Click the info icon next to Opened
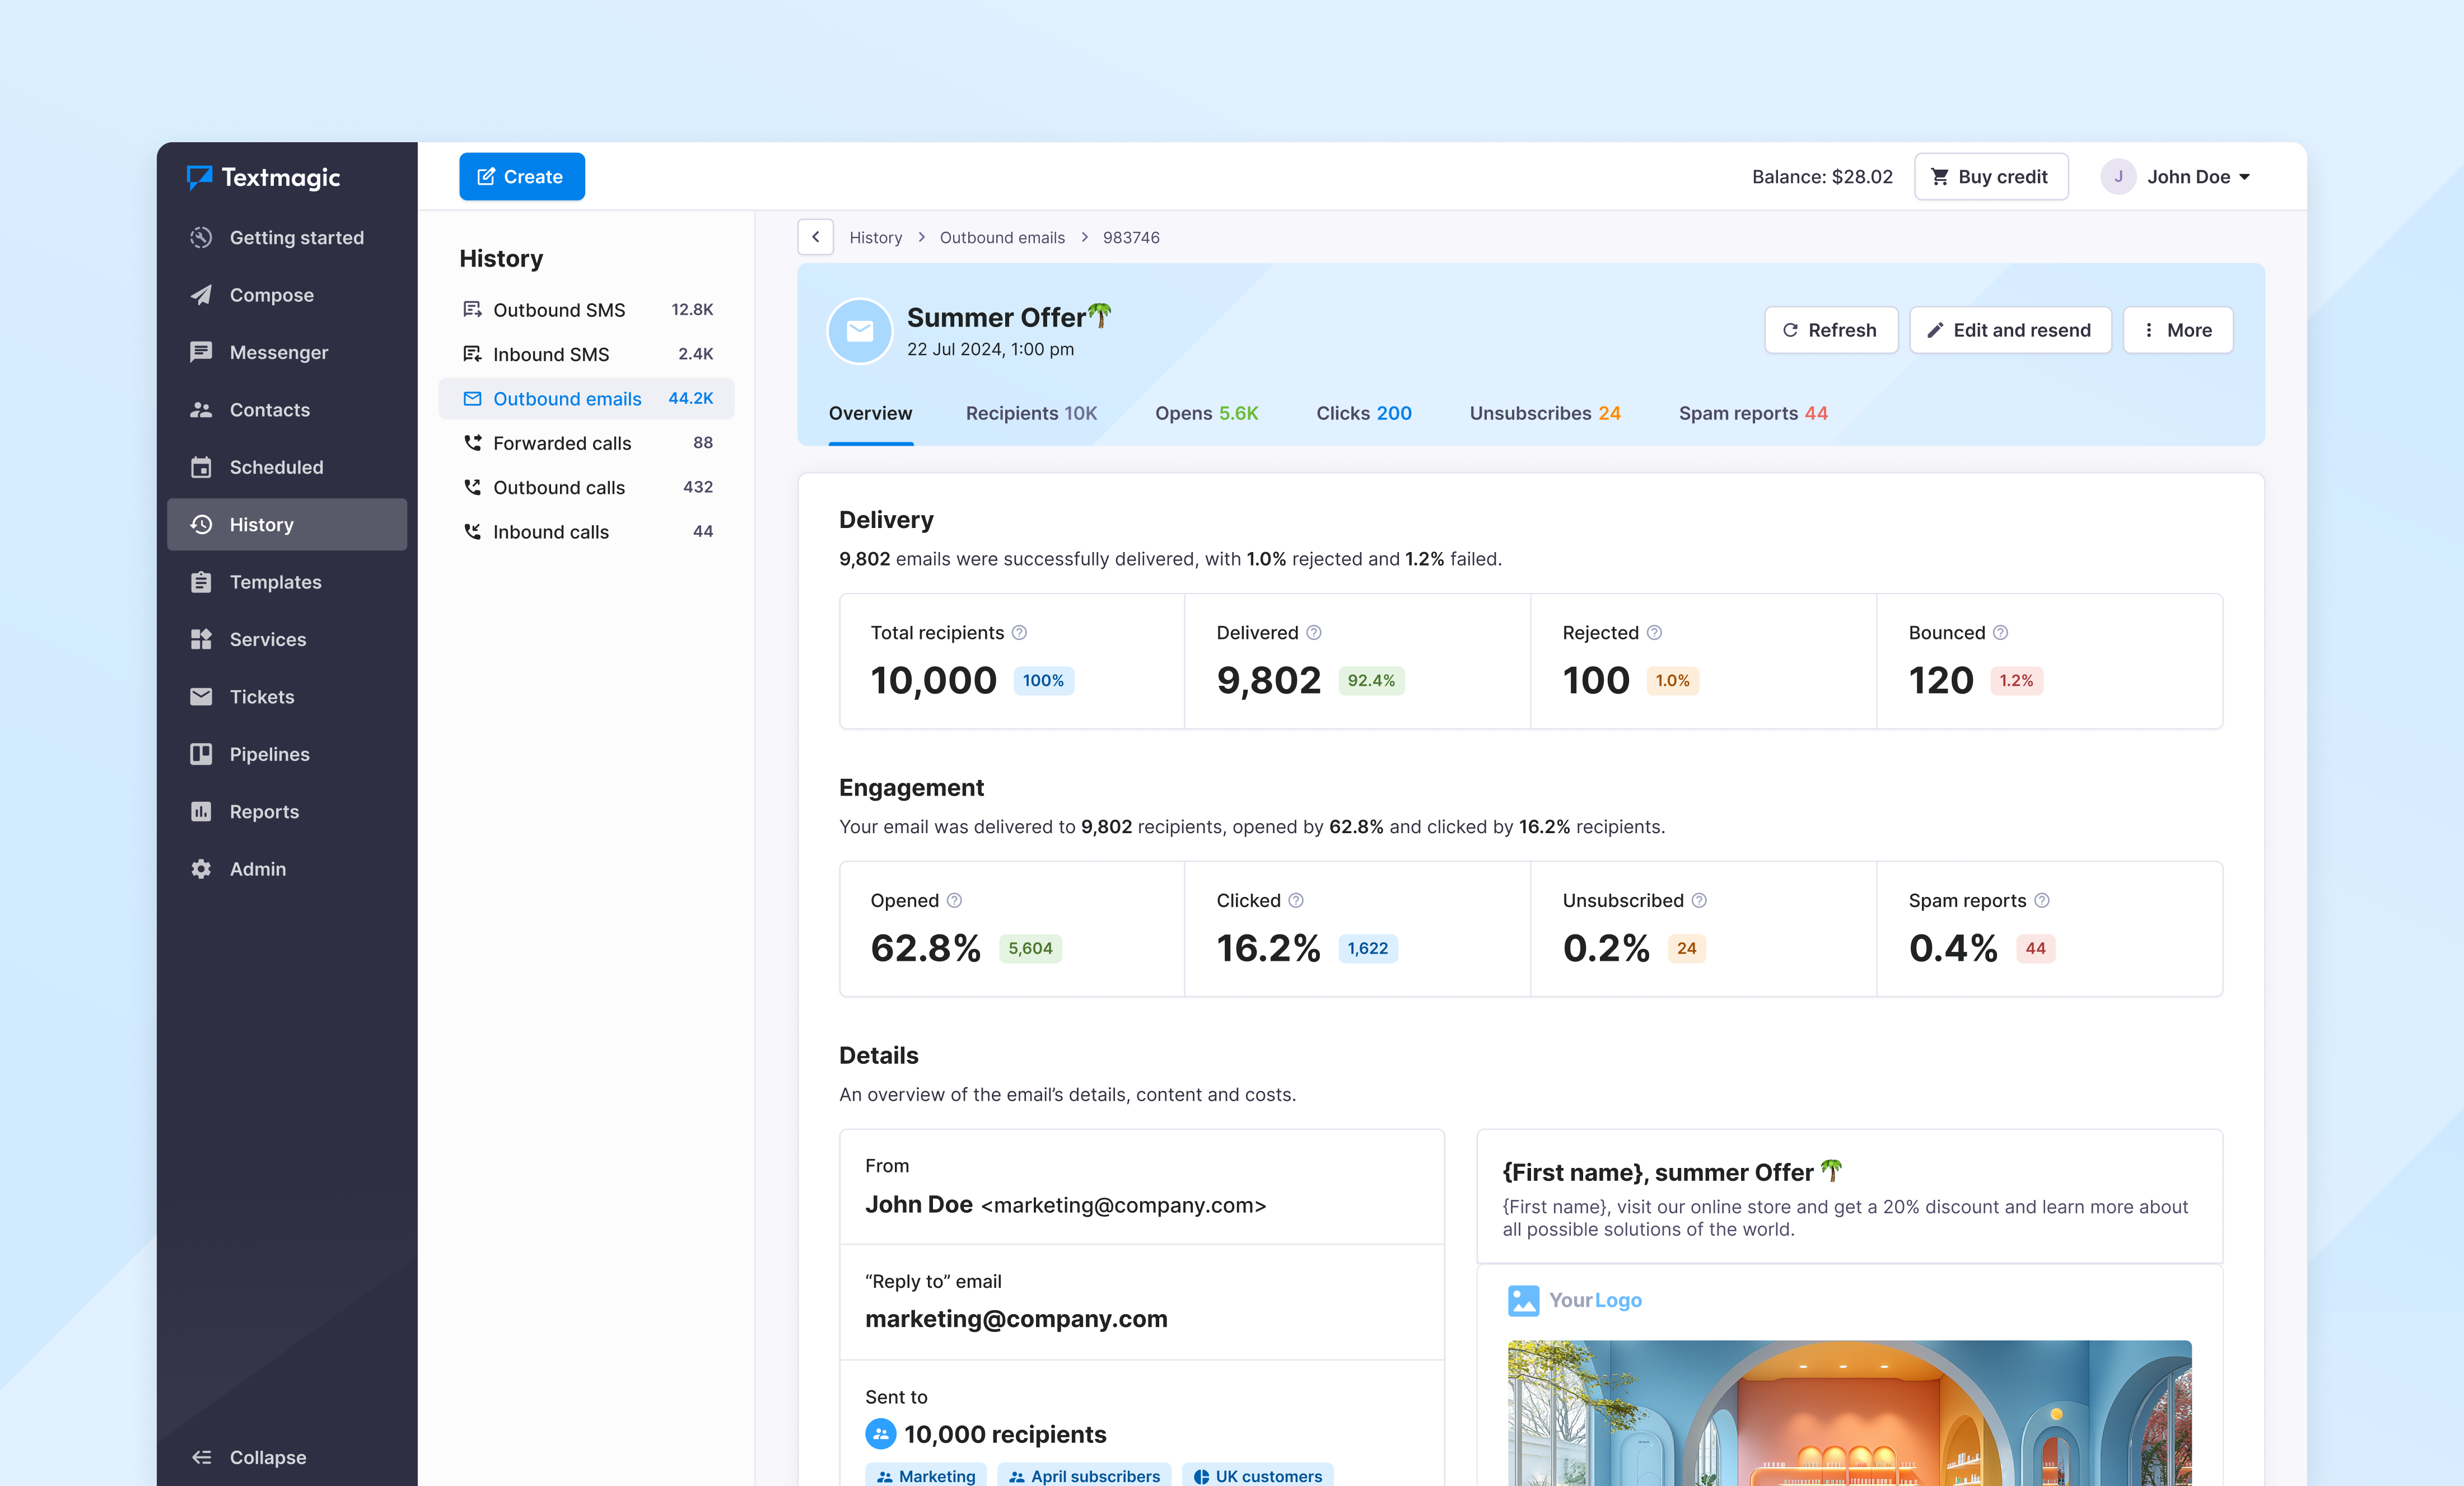Image resolution: width=2464 pixels, height=1486 pixels. (954, 900)
